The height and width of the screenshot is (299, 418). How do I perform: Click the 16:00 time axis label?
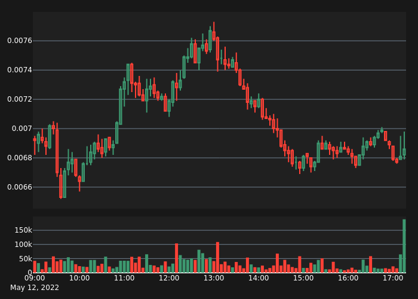[x=348, y=278]
